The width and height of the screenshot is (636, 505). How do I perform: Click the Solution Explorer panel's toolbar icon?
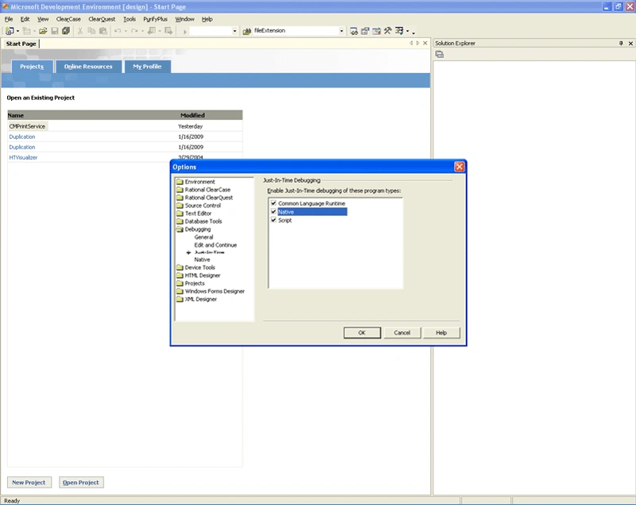440,54
